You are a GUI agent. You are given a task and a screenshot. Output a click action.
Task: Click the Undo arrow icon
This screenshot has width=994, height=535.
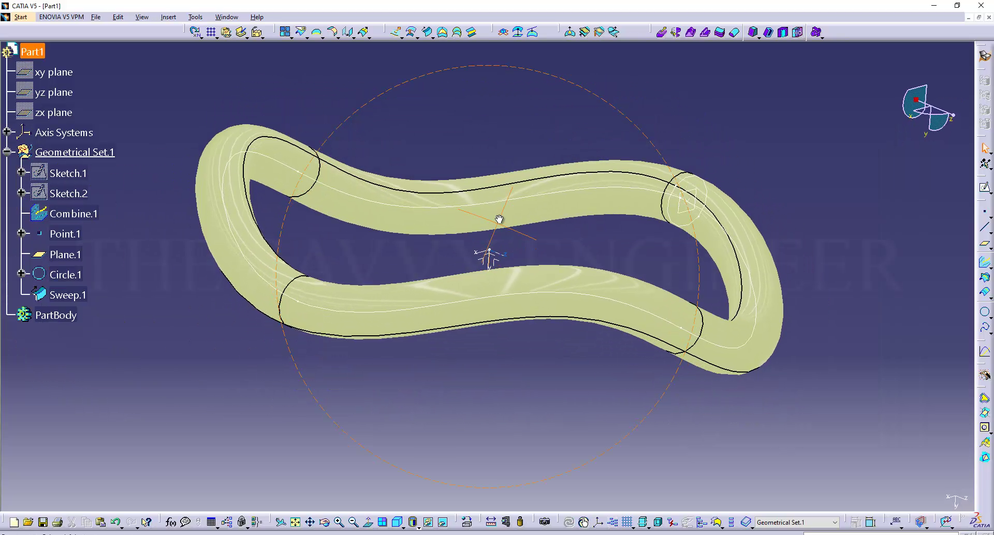click(115, 522)
